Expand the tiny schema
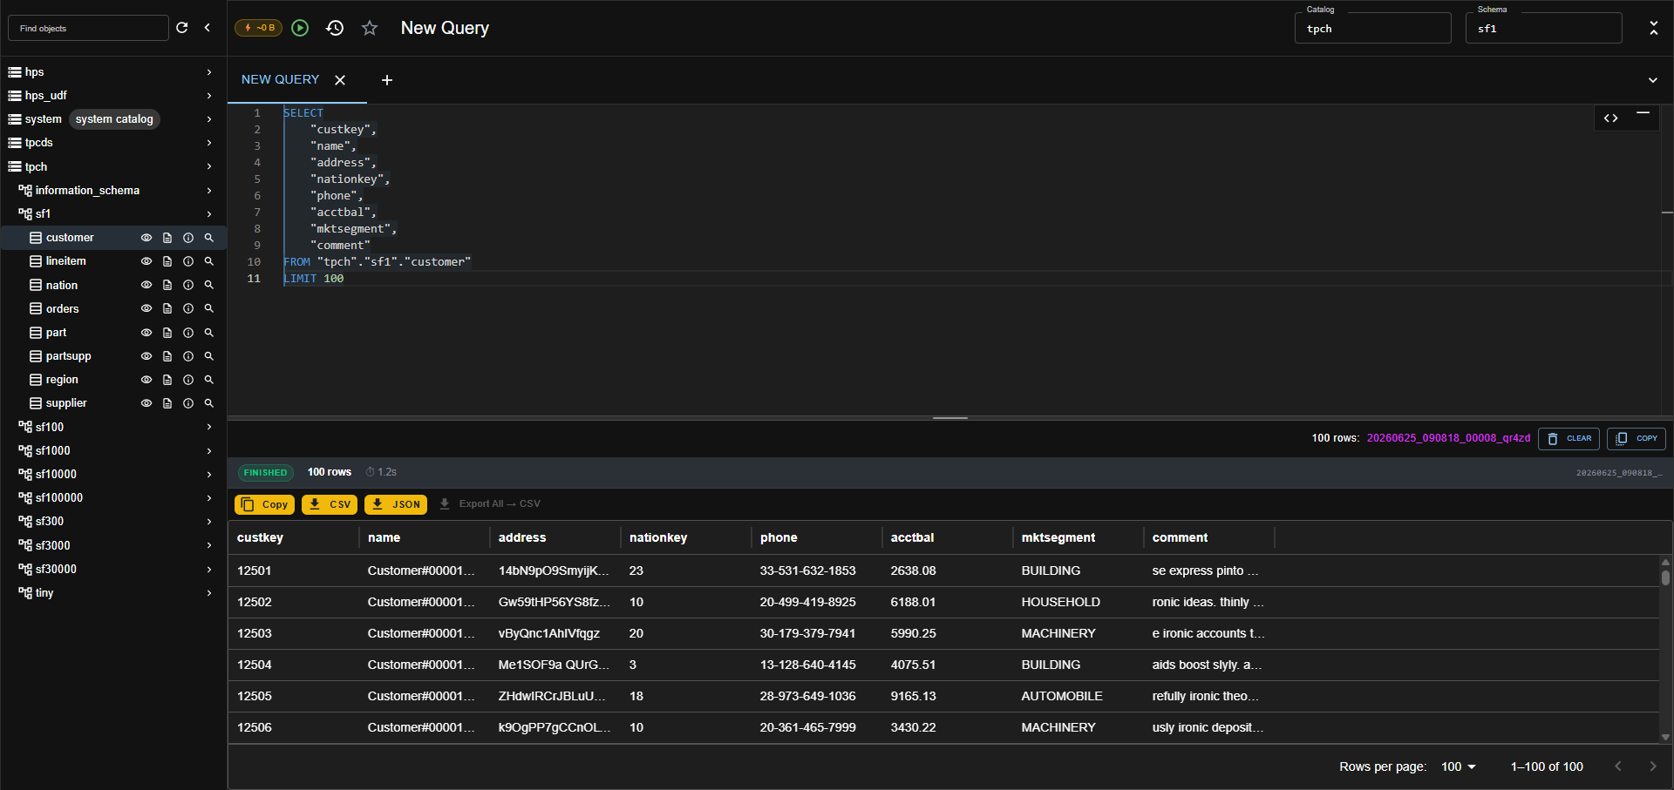Viewport: 1674px width, 790px height. point(209,593)
